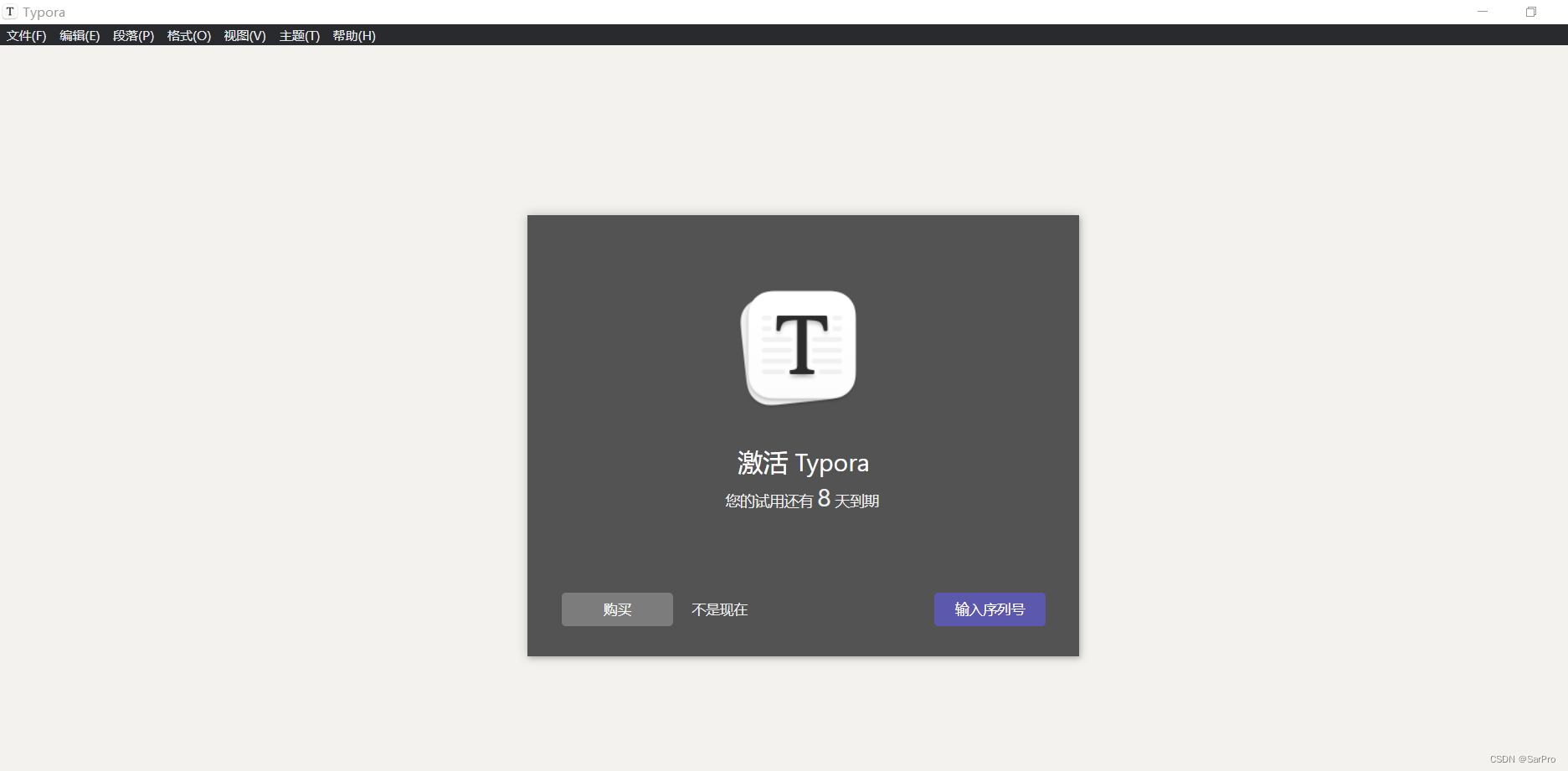Show the 视图(V) menu
This screenshot has width=1568, height=771.
coord(244,36)
